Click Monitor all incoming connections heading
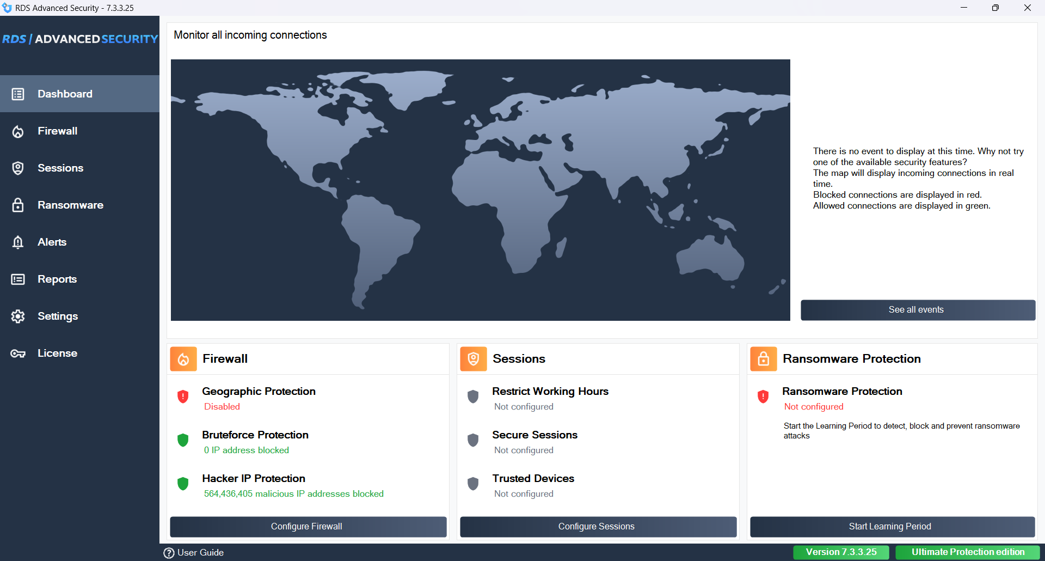Screen dimensions: 1045x561 coord(250,35)
